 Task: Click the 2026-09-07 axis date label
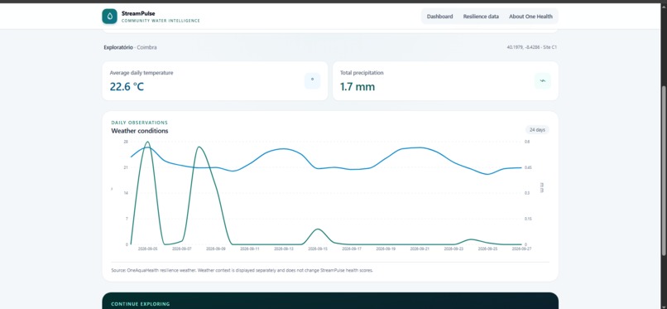[x=181, y=249]
